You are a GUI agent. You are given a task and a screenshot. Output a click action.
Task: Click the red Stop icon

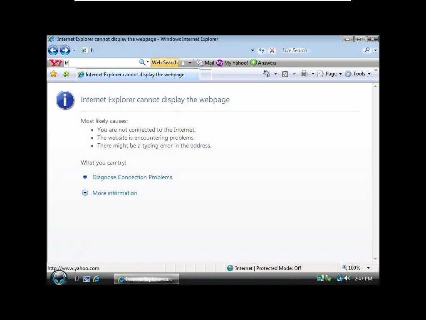(272, 50)
